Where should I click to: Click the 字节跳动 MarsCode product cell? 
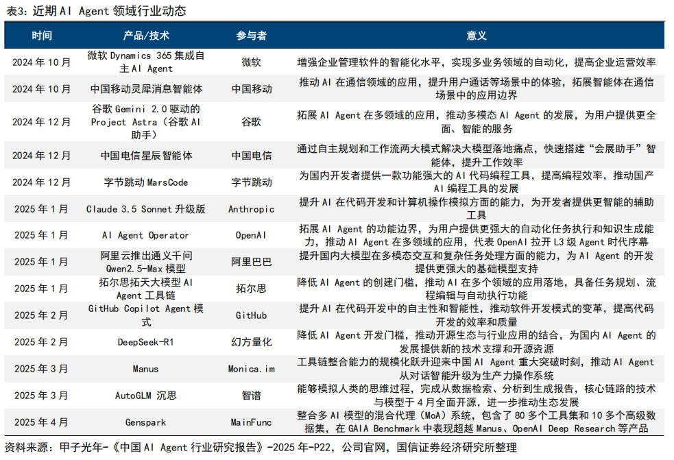point(146,182)
